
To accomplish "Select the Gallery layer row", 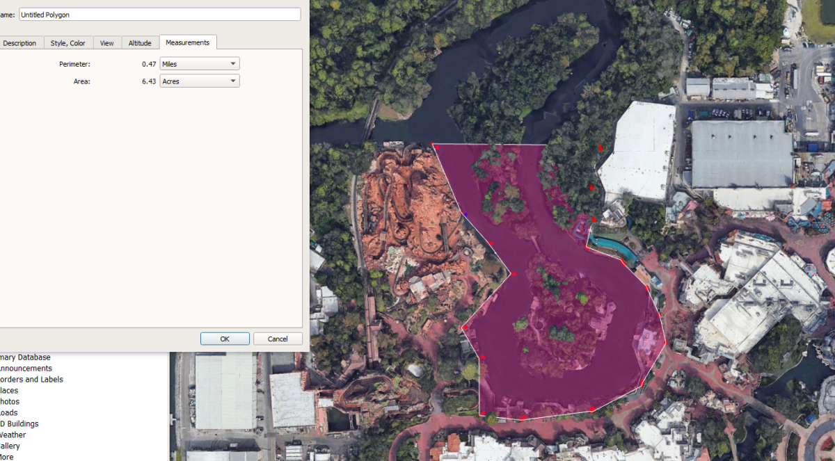I will click(x=10, y=446).
